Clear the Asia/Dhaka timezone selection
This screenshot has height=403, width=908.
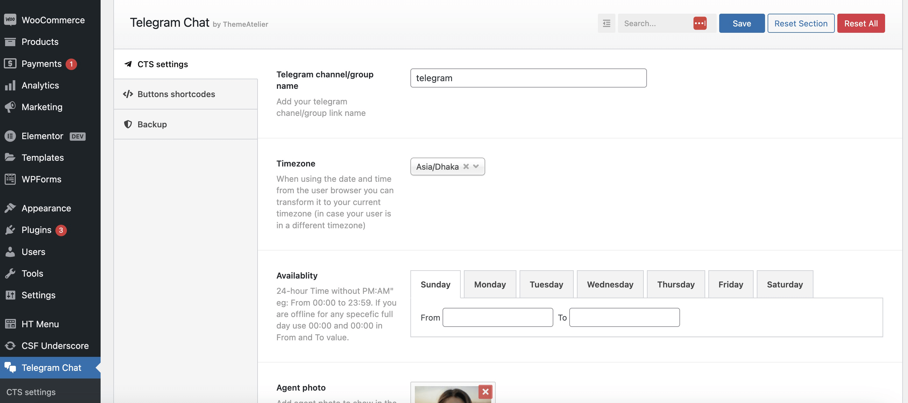pyautogui.click(x=466, y=166)
